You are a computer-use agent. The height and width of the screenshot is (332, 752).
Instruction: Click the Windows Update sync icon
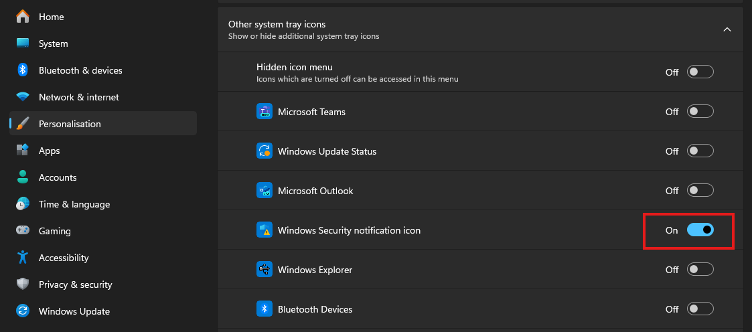(23, 311)
